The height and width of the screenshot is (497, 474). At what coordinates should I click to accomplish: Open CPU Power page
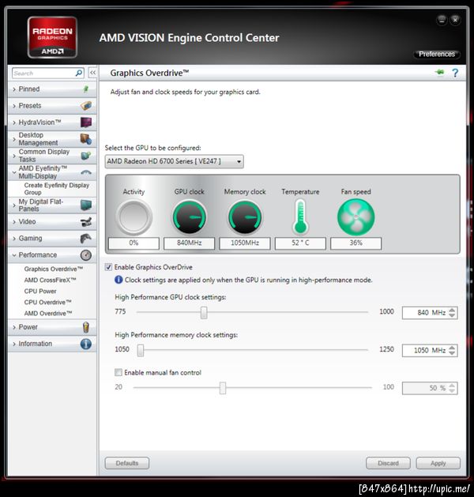(40, 291)
